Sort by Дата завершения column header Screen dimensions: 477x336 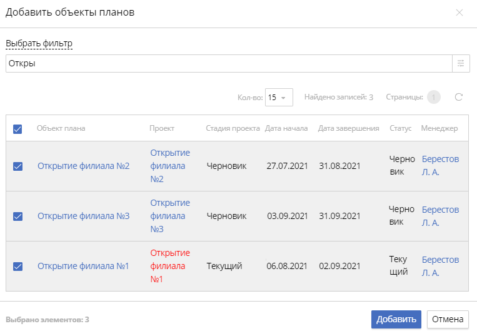(x=348, y=128)
